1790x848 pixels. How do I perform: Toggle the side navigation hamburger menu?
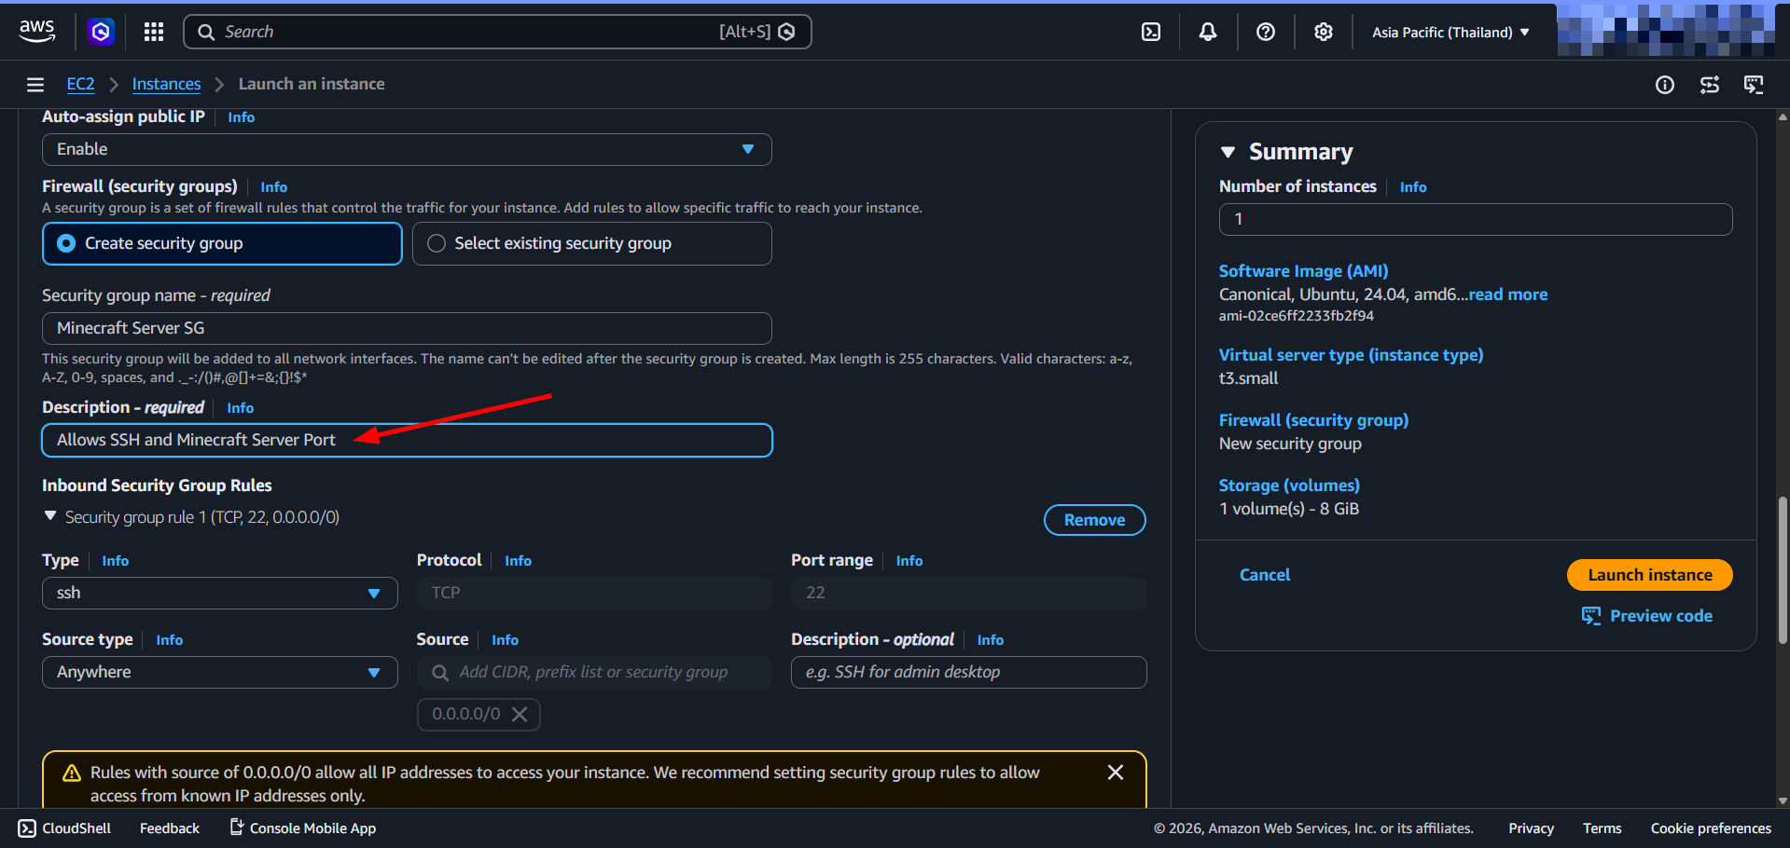tap(35, 85)
